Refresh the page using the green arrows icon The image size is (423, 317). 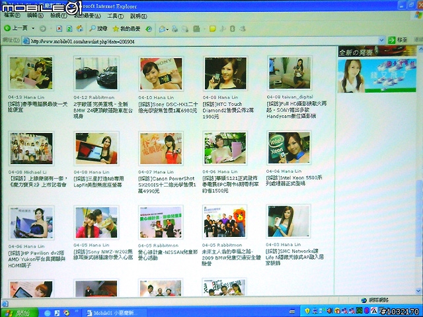69,28
